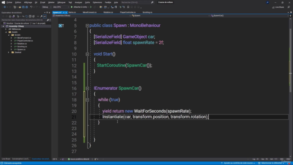Click the feedback icon beside Live Share
Image resolution: width=293 pixels, height=165 pixels.
(289, 7)
